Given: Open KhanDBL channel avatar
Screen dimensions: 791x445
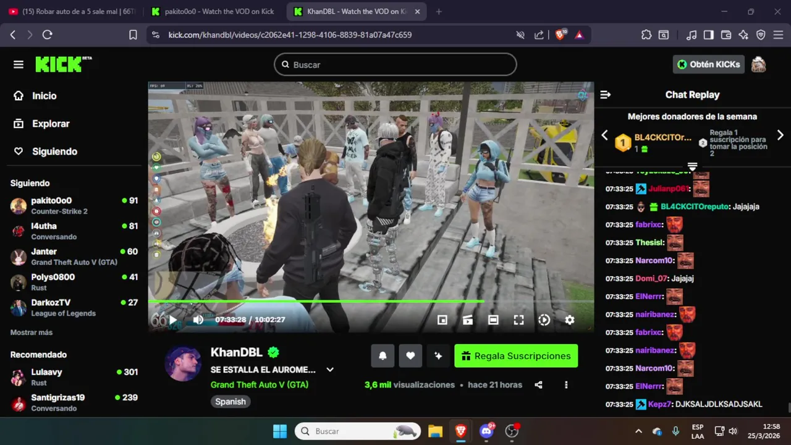Looking at the screenshot, I should pyautogui.click(x=183, y=363).
